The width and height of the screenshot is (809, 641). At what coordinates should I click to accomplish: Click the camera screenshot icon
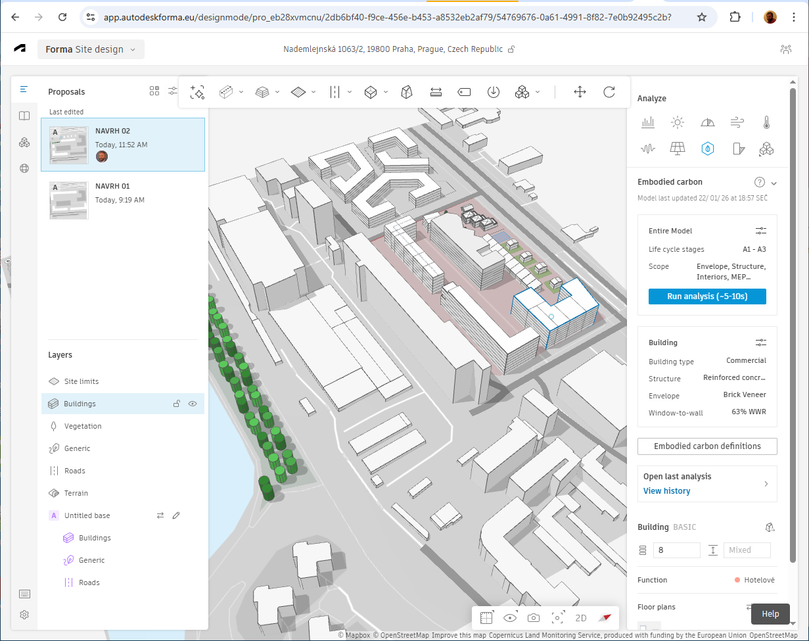pyautogui.click(x=534, y=618)
